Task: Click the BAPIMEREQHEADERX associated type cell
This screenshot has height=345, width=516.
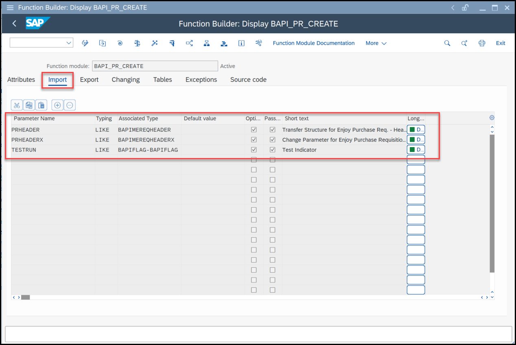Action: 149,140
